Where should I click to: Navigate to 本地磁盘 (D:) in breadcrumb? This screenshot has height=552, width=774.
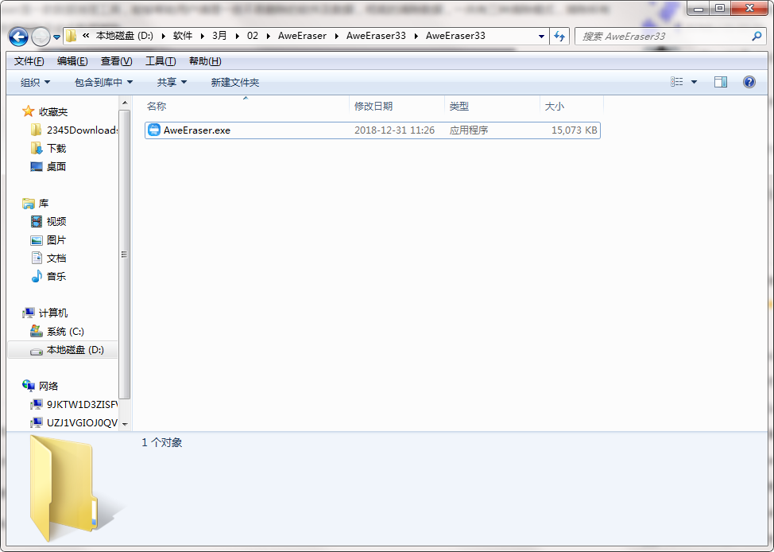(125, 36)
